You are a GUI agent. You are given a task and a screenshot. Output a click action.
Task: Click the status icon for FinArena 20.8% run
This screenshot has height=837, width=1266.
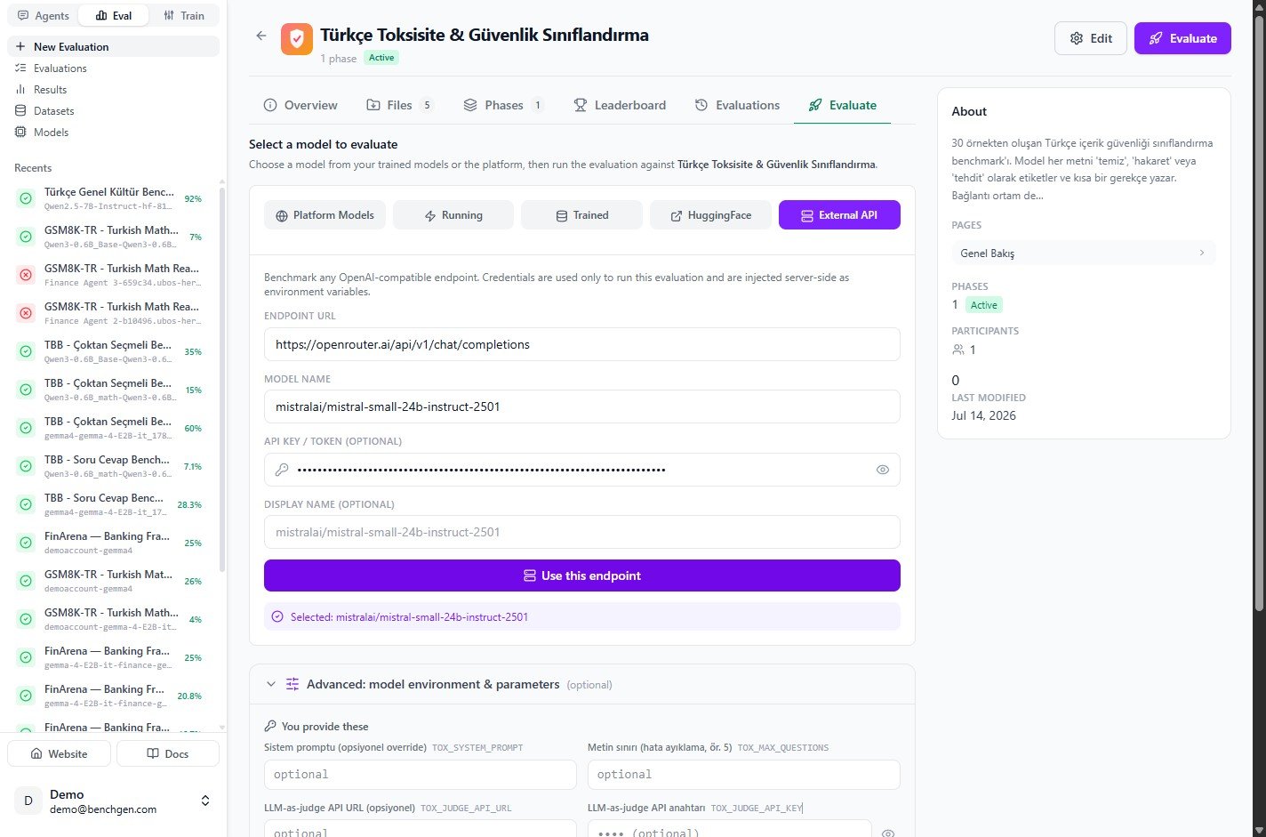point(26,696)
